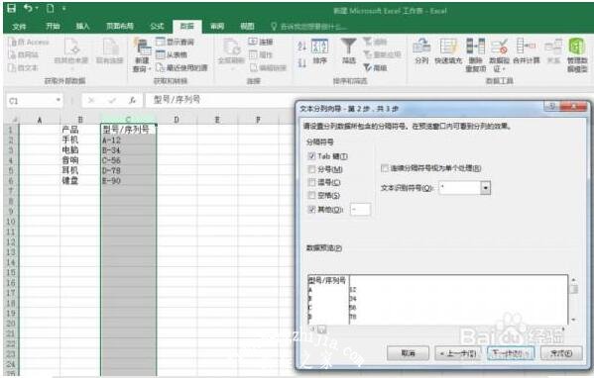Switch to the Page Layout tab
The height and width of the screenshot is (378, 594).
click(120, 26)
